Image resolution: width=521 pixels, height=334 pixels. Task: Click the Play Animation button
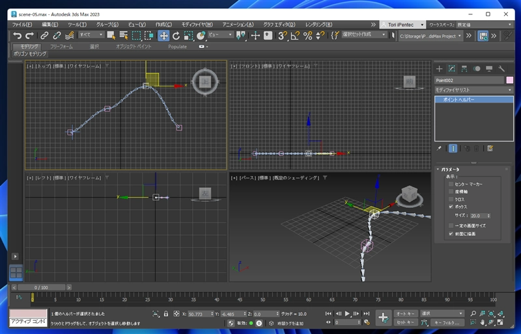point(347,313)
